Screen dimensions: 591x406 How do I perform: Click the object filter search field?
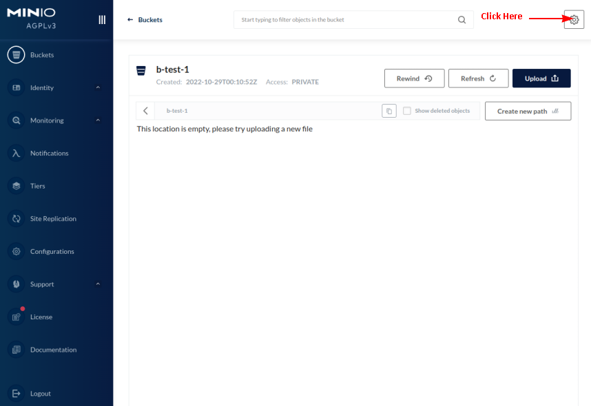pos(344,19)
